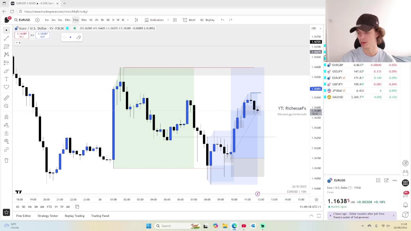The image size is (411, 231).
Task: Add symbol to compare with plus icon
Action: point(37,20)
